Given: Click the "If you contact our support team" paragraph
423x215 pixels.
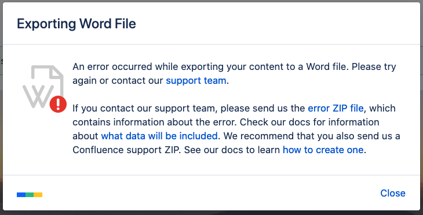Looking at the screenshot, I should coord(236,129).
